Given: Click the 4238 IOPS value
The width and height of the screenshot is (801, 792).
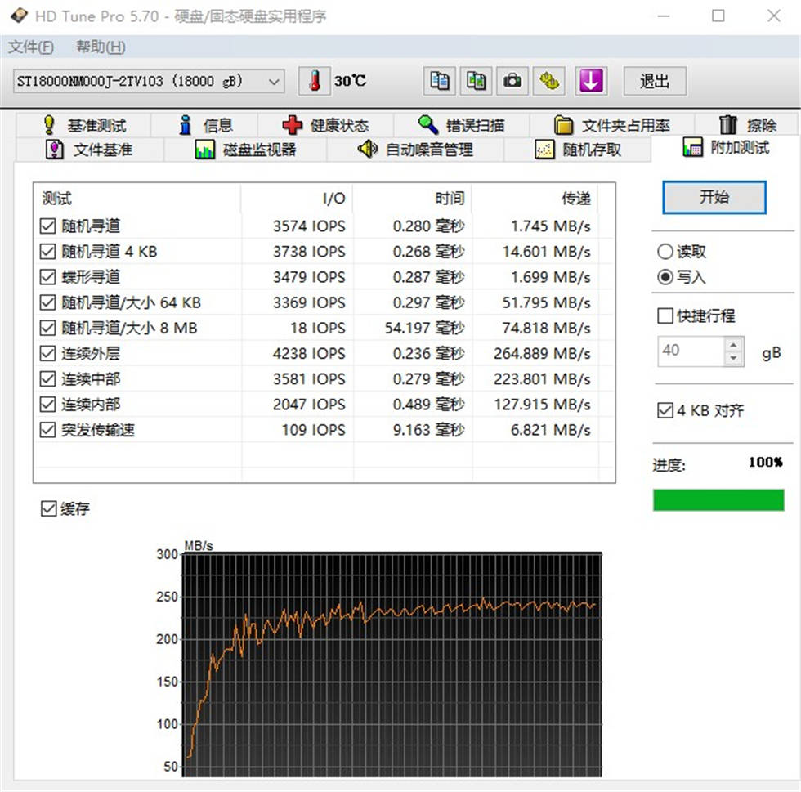Looking at the screenshot, I should (x=309, y=354).
